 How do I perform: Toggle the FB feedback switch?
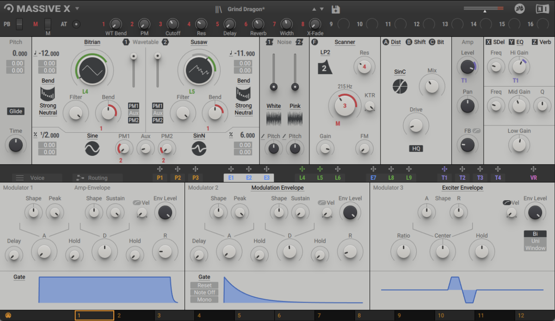coord(476,131)
